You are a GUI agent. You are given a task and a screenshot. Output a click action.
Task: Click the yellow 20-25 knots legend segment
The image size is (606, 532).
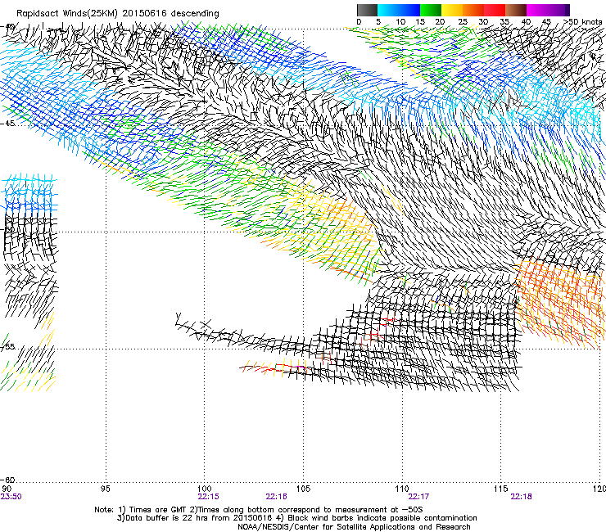tap(452, 10)
